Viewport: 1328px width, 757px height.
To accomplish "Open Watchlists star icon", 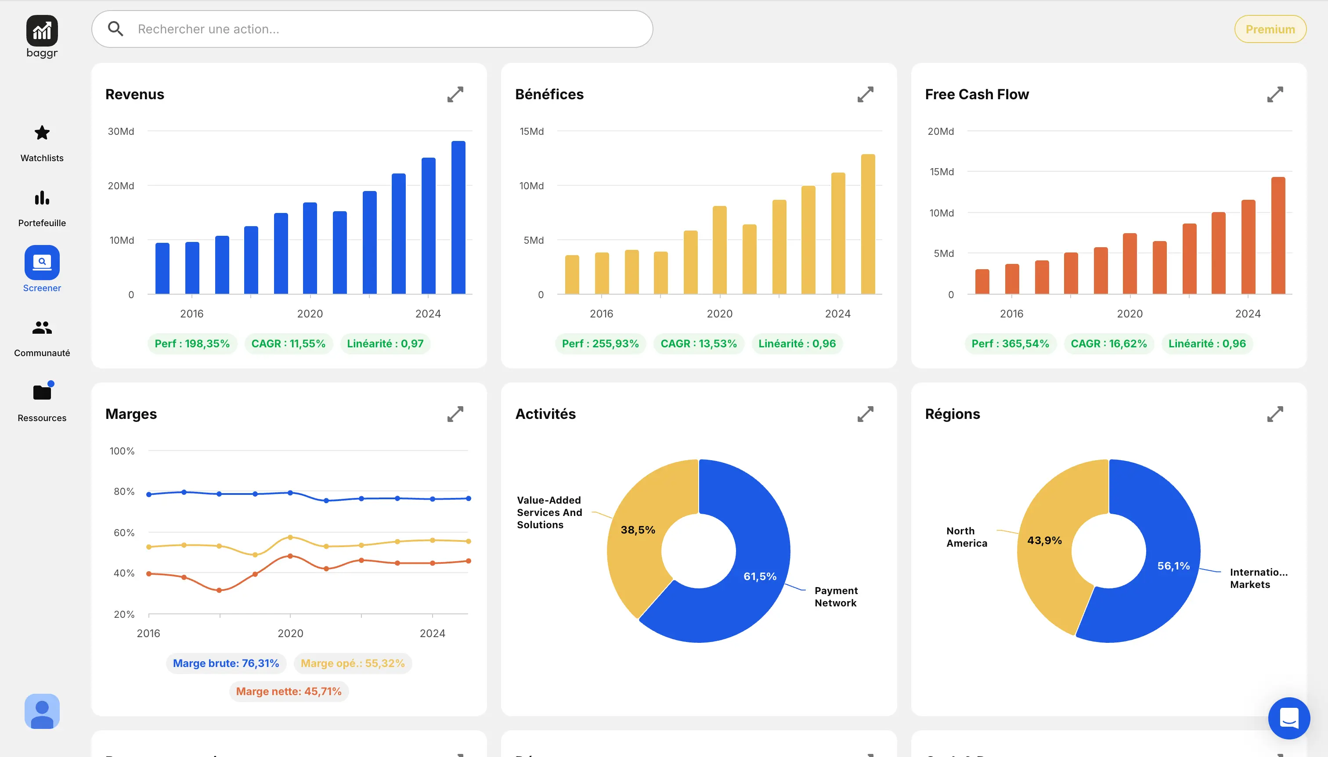I will 42,133.
